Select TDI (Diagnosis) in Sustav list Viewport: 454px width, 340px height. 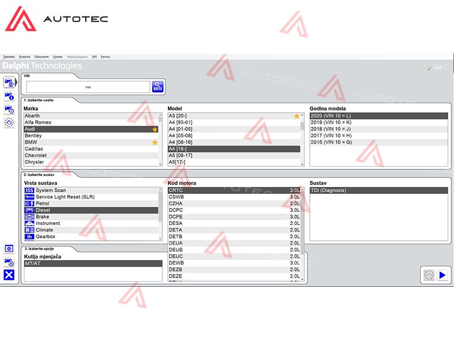coord(379,190)
